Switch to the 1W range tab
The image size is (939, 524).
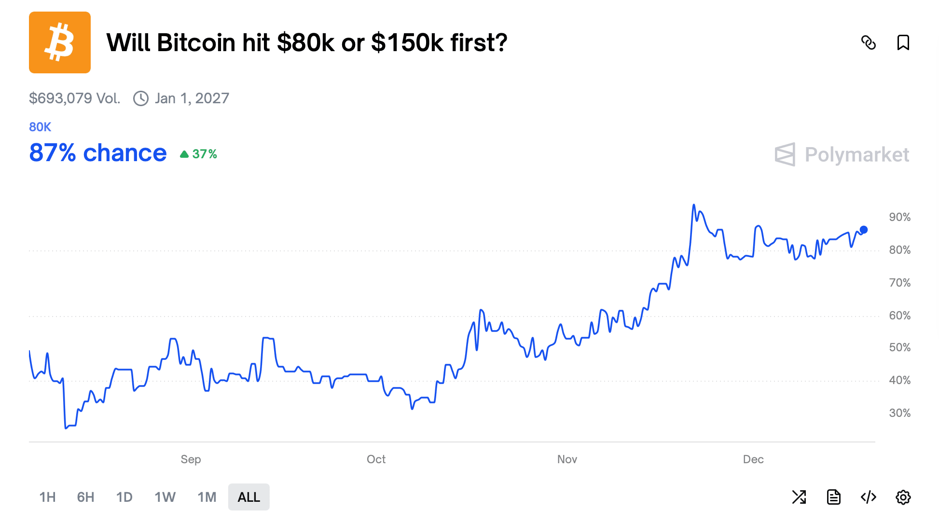165,496
